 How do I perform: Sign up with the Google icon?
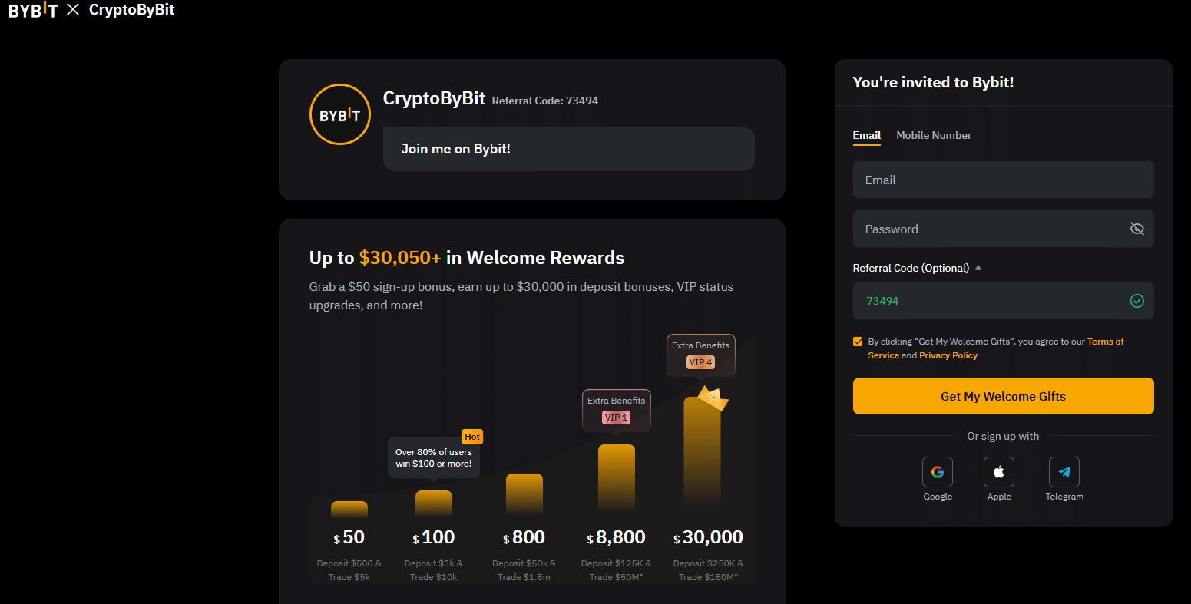(x=938, y=471)
